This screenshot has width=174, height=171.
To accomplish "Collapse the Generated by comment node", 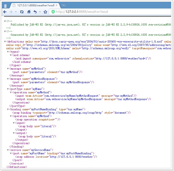I will (5, 31).
